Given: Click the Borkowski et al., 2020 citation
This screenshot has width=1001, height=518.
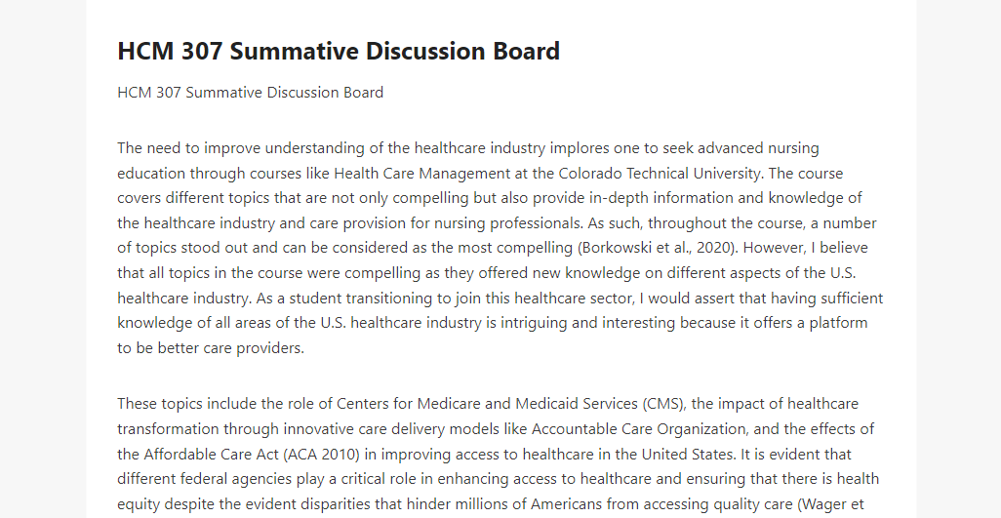Looking at the screenshot, I should pyautogui.click(x=658, y=248).
